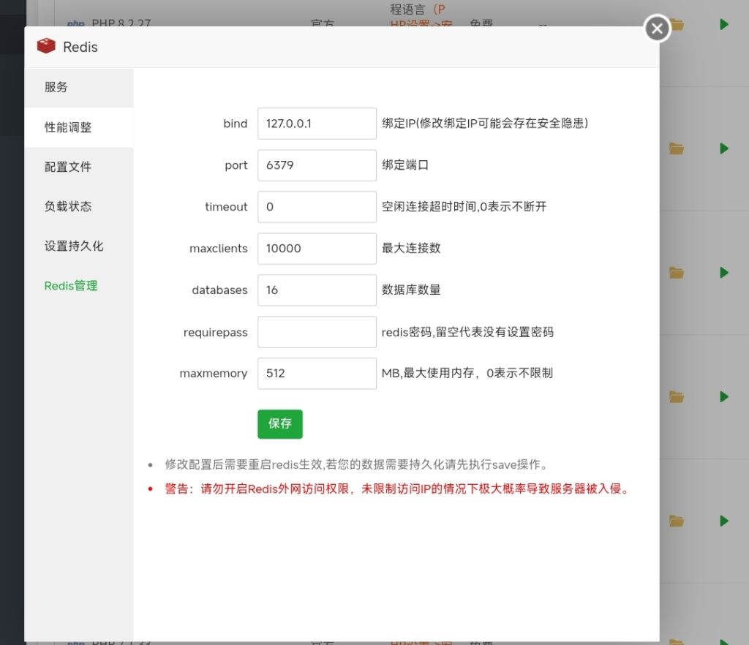This screenshot has height=645, width=749.
Task: Click the second green play icon in right column
Action: tap(724, 148)
